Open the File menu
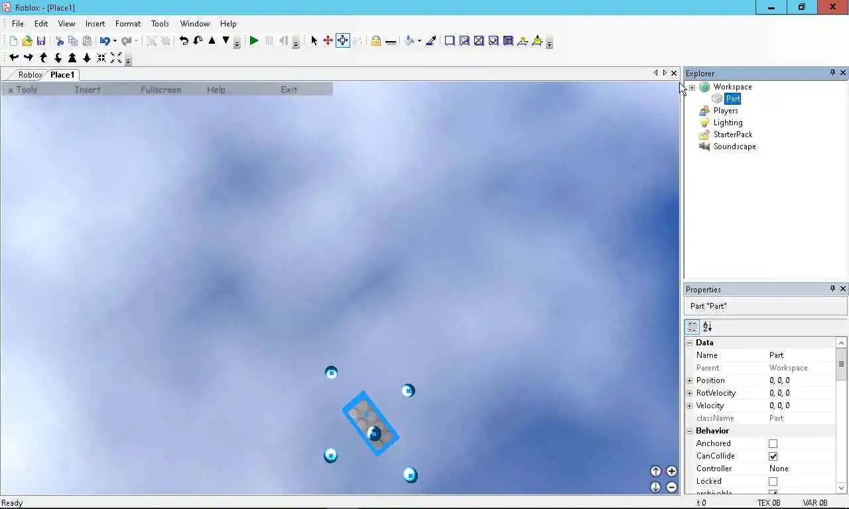Viewport: 849px width, 509px height. (18, 23)
